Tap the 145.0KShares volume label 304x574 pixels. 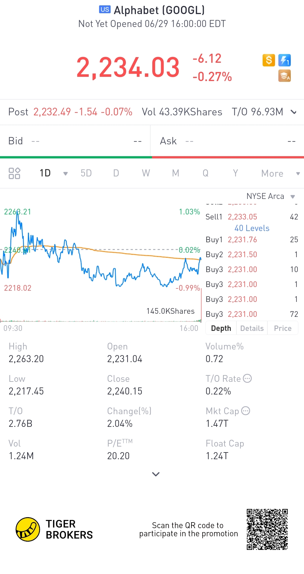point(170,311)
